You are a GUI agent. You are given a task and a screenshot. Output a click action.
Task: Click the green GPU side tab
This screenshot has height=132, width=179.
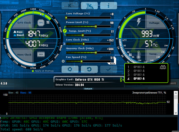(121, 79)
